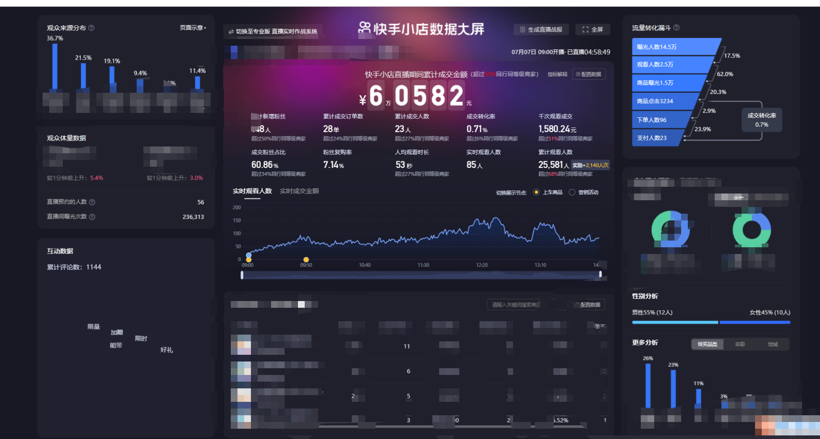Click the 11% category bar
This screenshot has width=820, height=439.
click(699, 398)
